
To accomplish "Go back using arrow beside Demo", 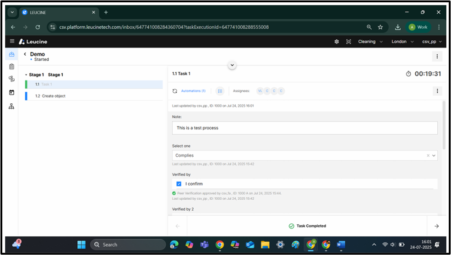I will [x=25, y=54].
